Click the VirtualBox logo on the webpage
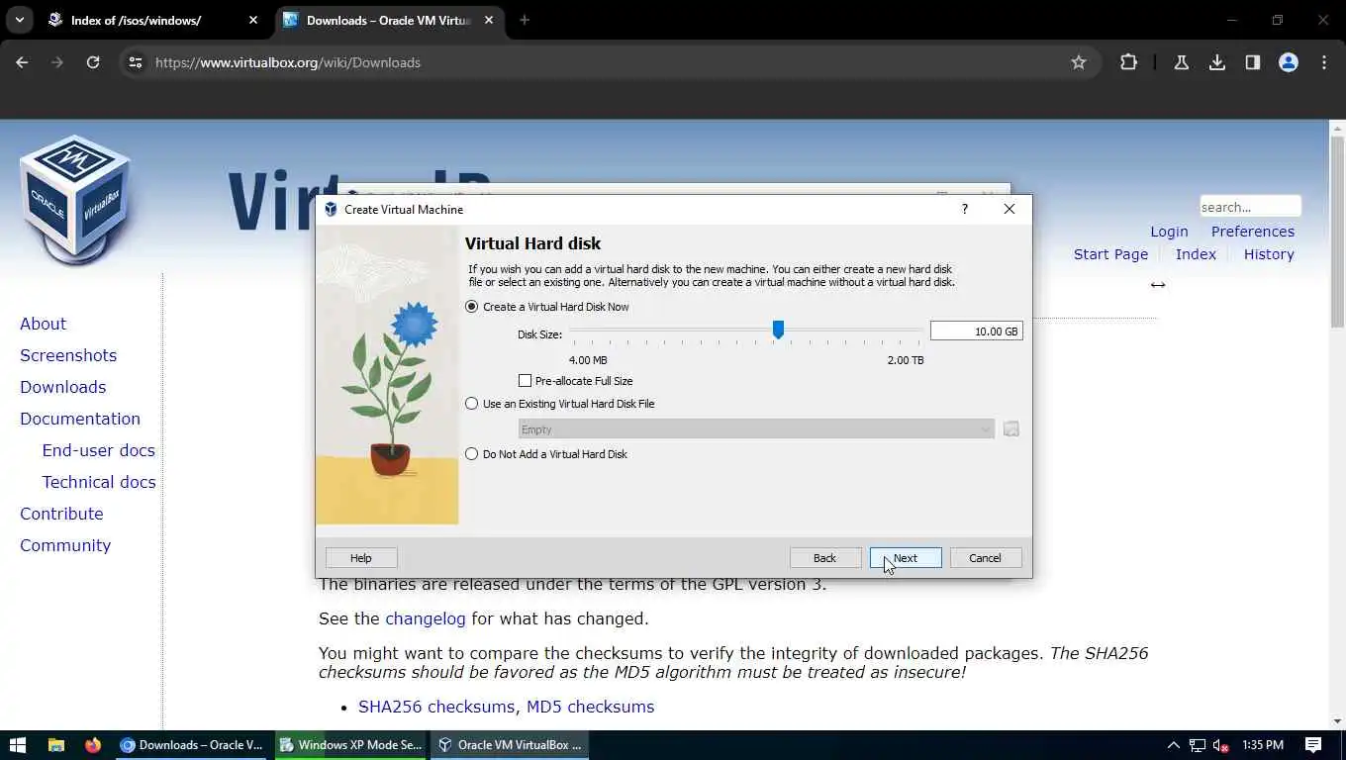 pyautogui.click(x=77, y=200)
